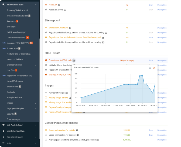Open 'Description' link for robots.txt row

click(x=162, y=5)
